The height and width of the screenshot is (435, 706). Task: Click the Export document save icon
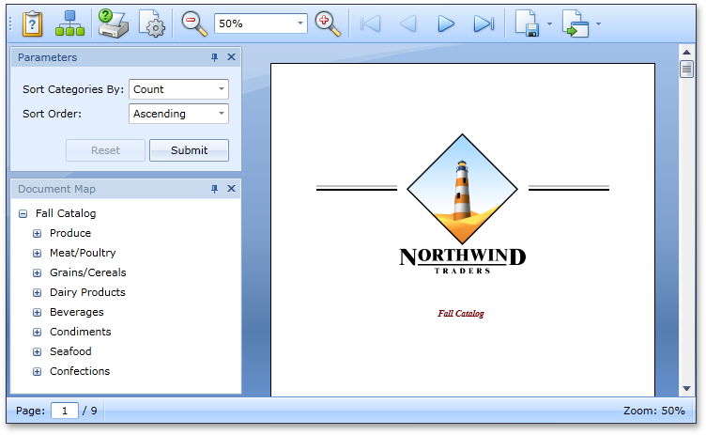pyautogui.click(x=528, y=23)
